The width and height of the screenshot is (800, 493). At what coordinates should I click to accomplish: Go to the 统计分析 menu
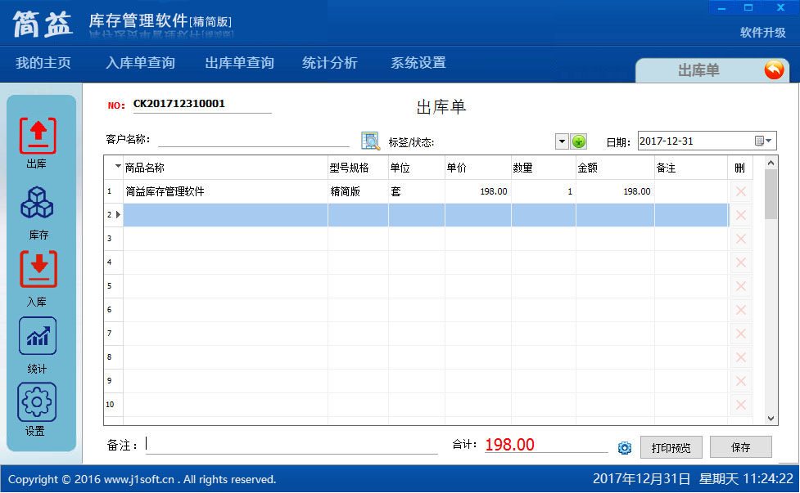329,63
